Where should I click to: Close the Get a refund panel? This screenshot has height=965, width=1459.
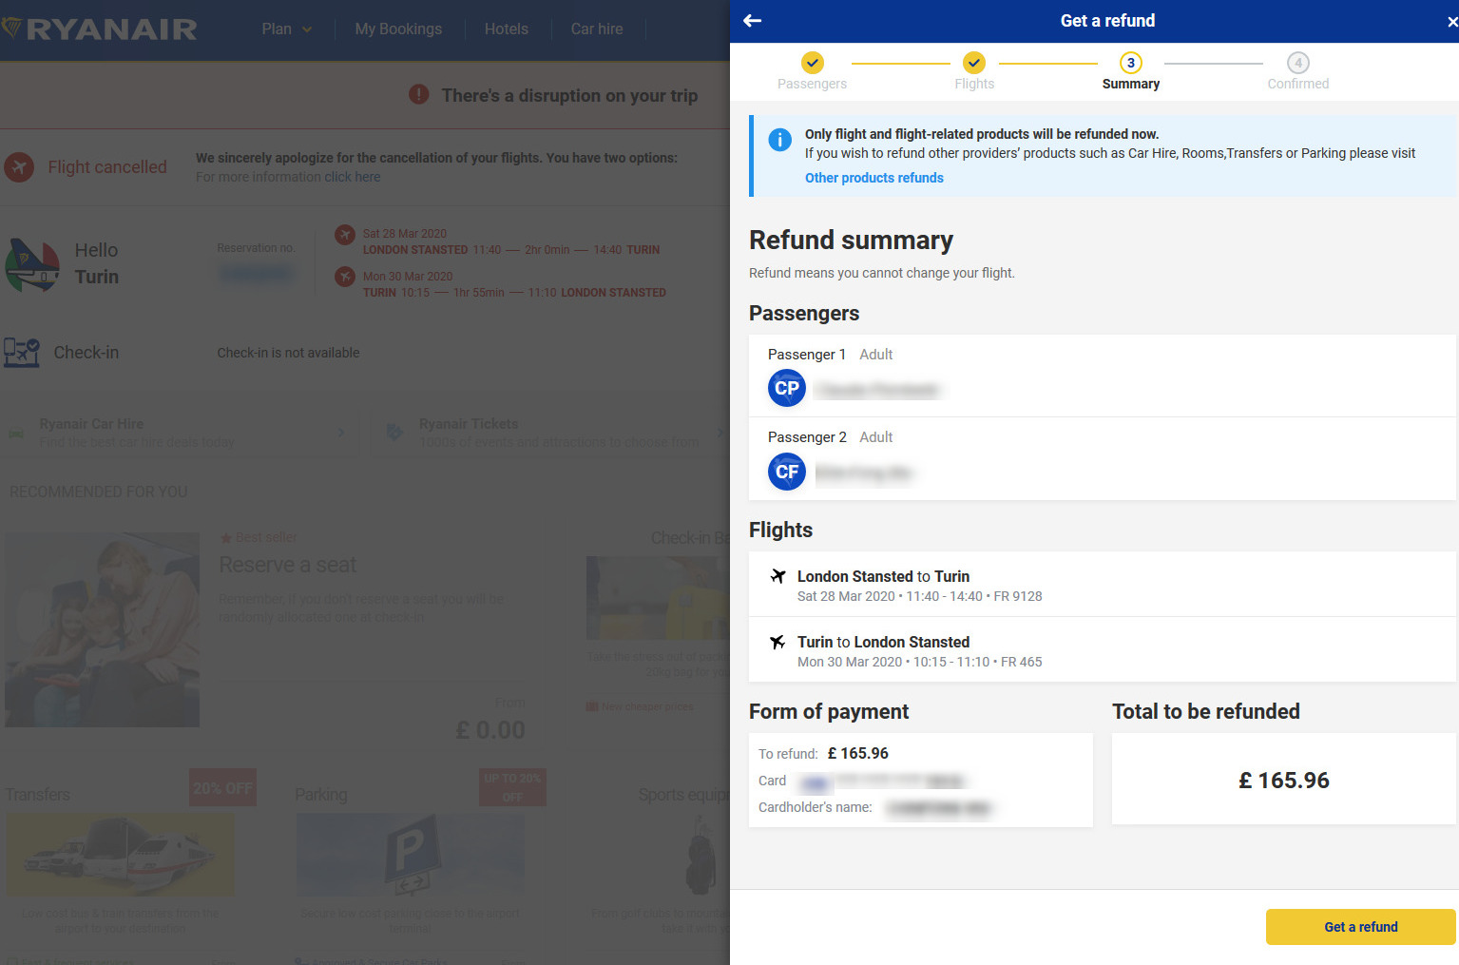[1450, 22]
